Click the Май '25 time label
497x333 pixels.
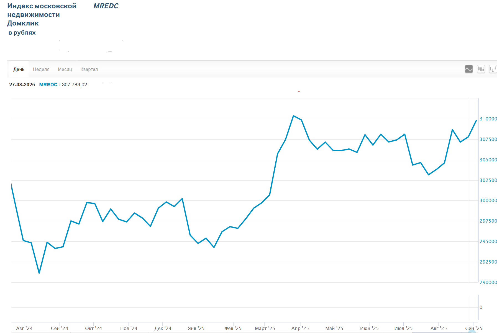(334, 328)
